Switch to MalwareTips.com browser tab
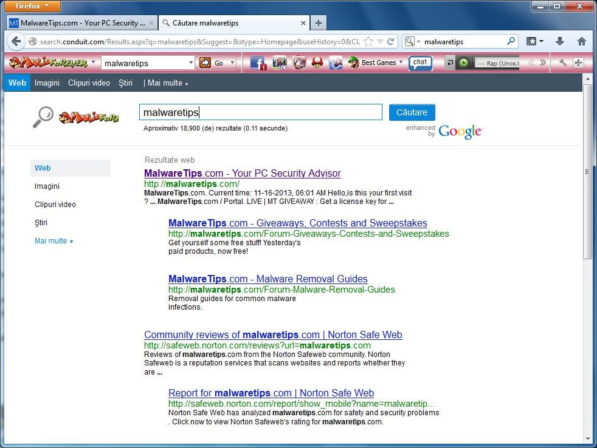 pos(81,23)
